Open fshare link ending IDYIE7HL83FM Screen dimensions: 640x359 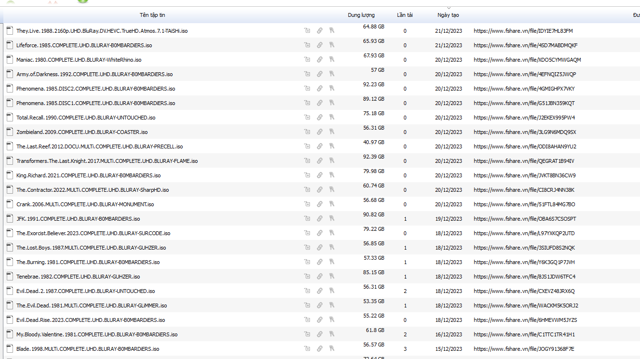(x=523, y=31)
